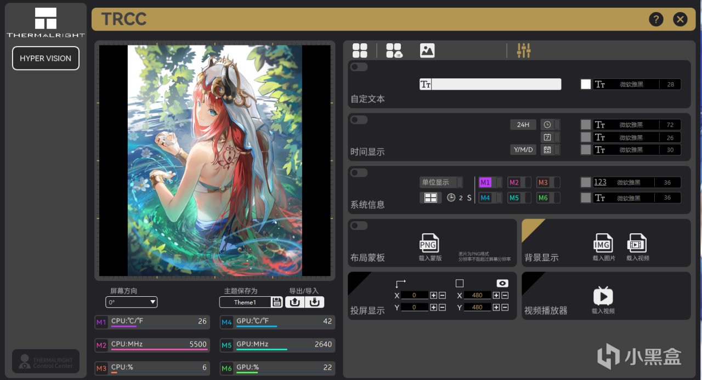Open the local themes grid tab
This screenshot has height=380, width=702.
pos(360,50)
